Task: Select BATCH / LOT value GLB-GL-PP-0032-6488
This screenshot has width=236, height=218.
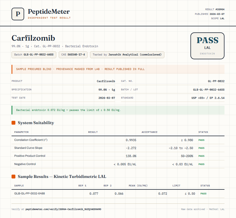Action: click(209, 90)
